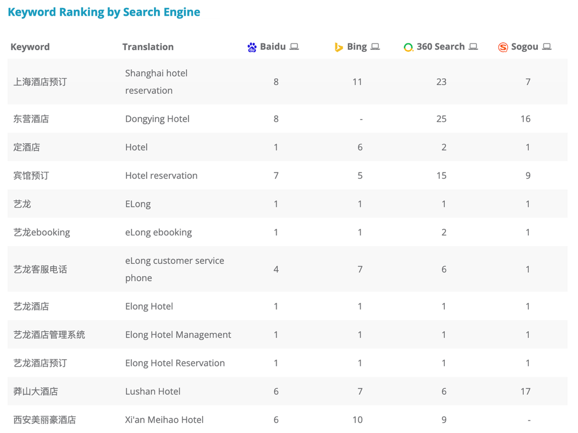This screenshot has height=433, width=578.
Task: Select keyword 东营酒店
Action: [31, 119]
